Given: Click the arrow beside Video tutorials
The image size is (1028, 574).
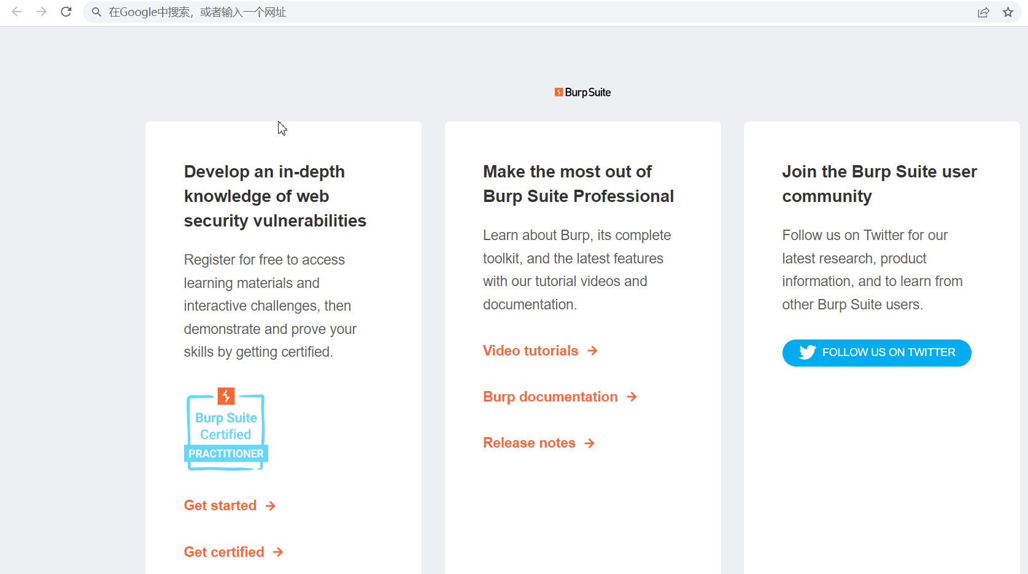Looking at the screenshot, I should click(592, 351).
